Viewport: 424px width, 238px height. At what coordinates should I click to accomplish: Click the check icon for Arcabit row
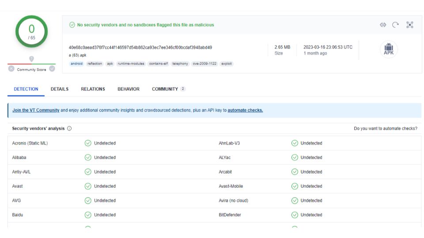click(x=295, y=171)
